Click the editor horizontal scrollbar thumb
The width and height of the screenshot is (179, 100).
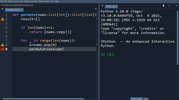pos(43,99)
